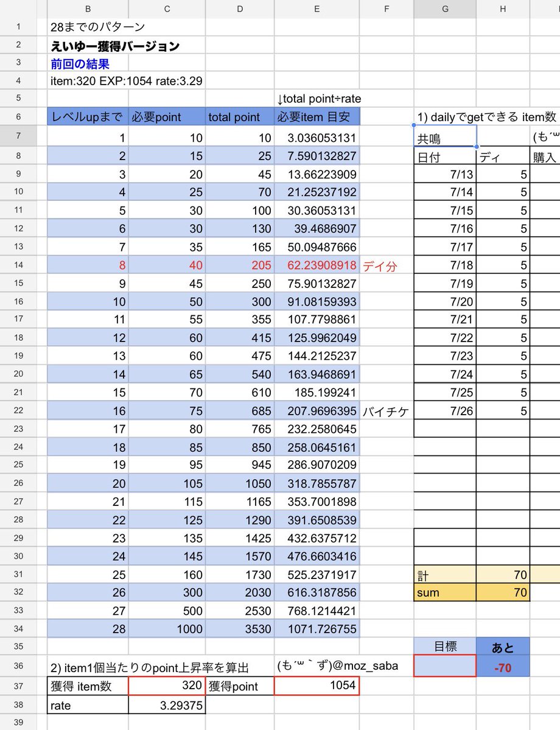Click date cell 7/26
This screenshot has width=560, height=730.
[x=445, y=410]
